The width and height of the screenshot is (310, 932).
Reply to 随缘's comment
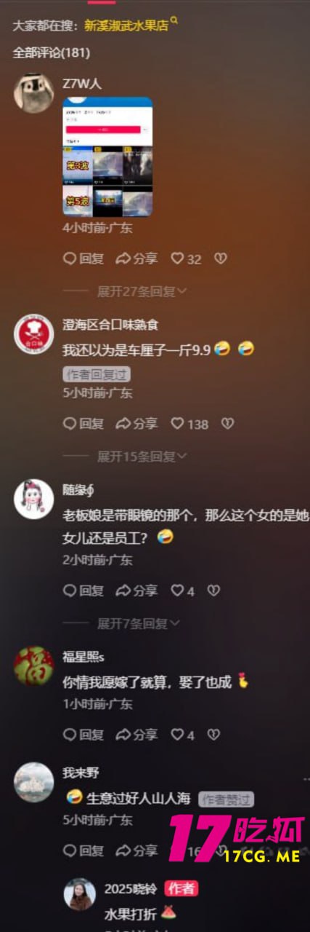[x=83, y=591]
